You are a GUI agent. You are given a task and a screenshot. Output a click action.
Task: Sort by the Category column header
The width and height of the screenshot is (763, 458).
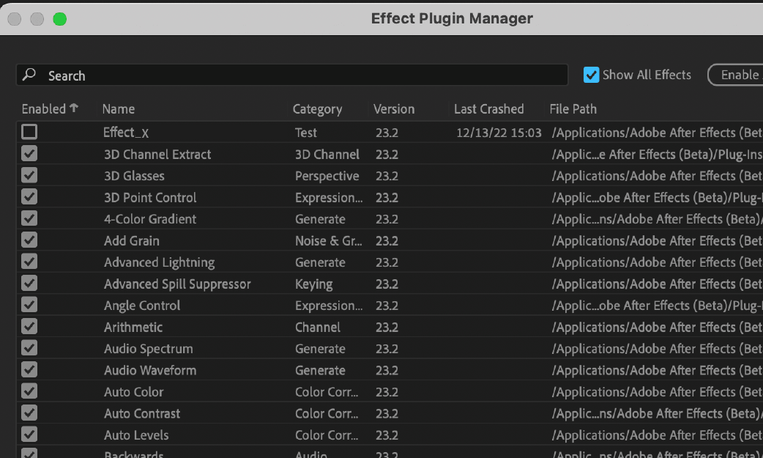click(317, 109)
